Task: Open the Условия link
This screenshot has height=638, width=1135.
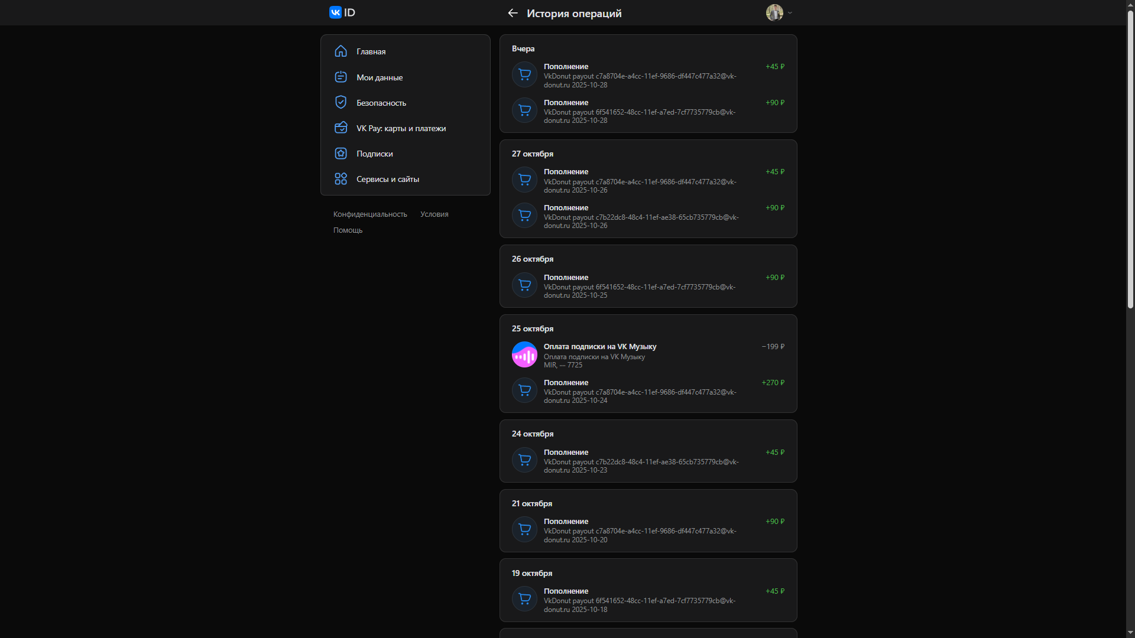Action: (434, 214)
